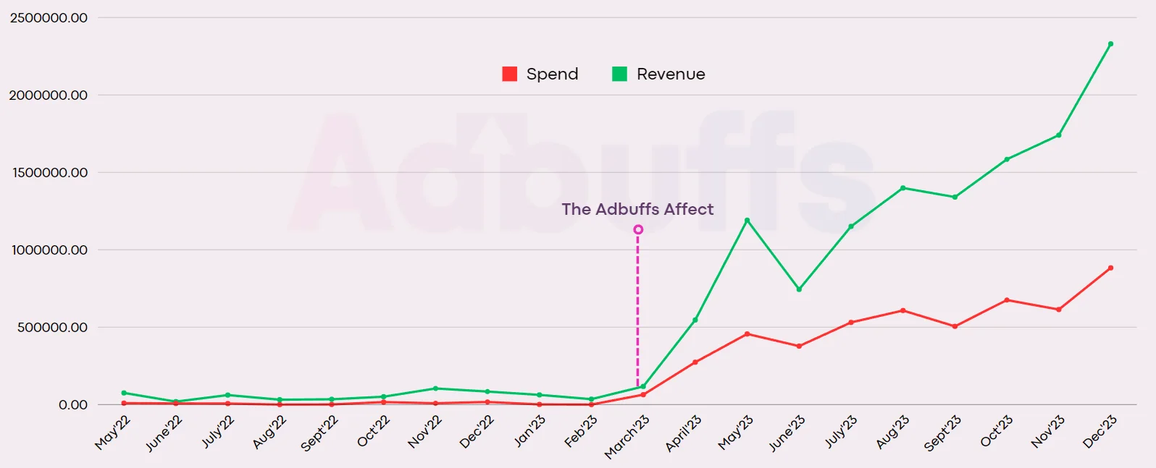The height and width of the screenshot is (468, 1156).
Task: Click the Dec'22 x-axis label
Action: [477, 432]
